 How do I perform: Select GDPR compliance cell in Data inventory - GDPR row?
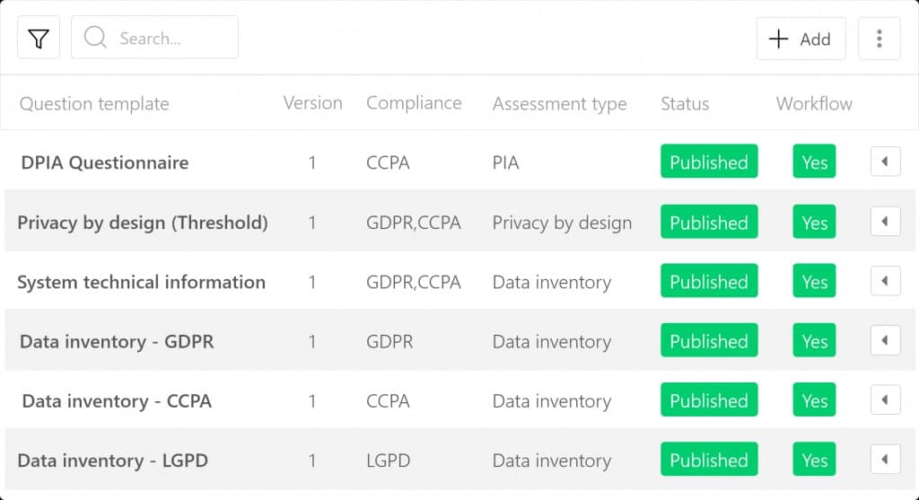389,341
